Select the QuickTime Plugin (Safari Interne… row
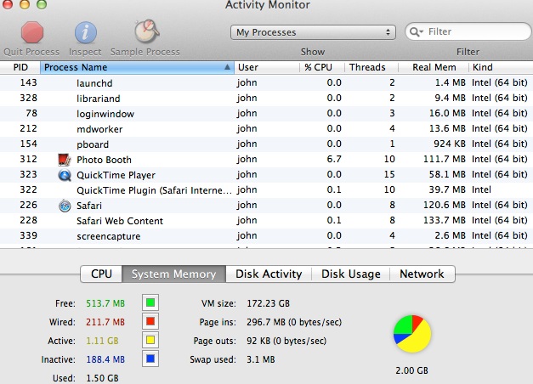This screenshot has height=384, width=533. (267, 190)
